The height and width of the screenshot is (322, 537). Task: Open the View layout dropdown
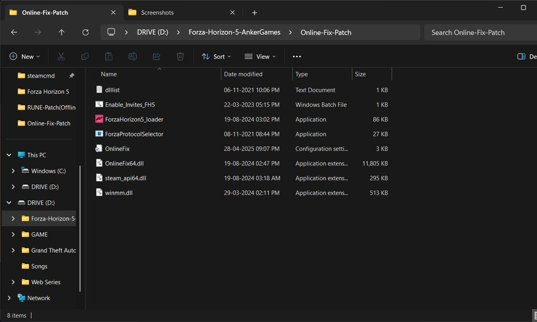(260, 57)
